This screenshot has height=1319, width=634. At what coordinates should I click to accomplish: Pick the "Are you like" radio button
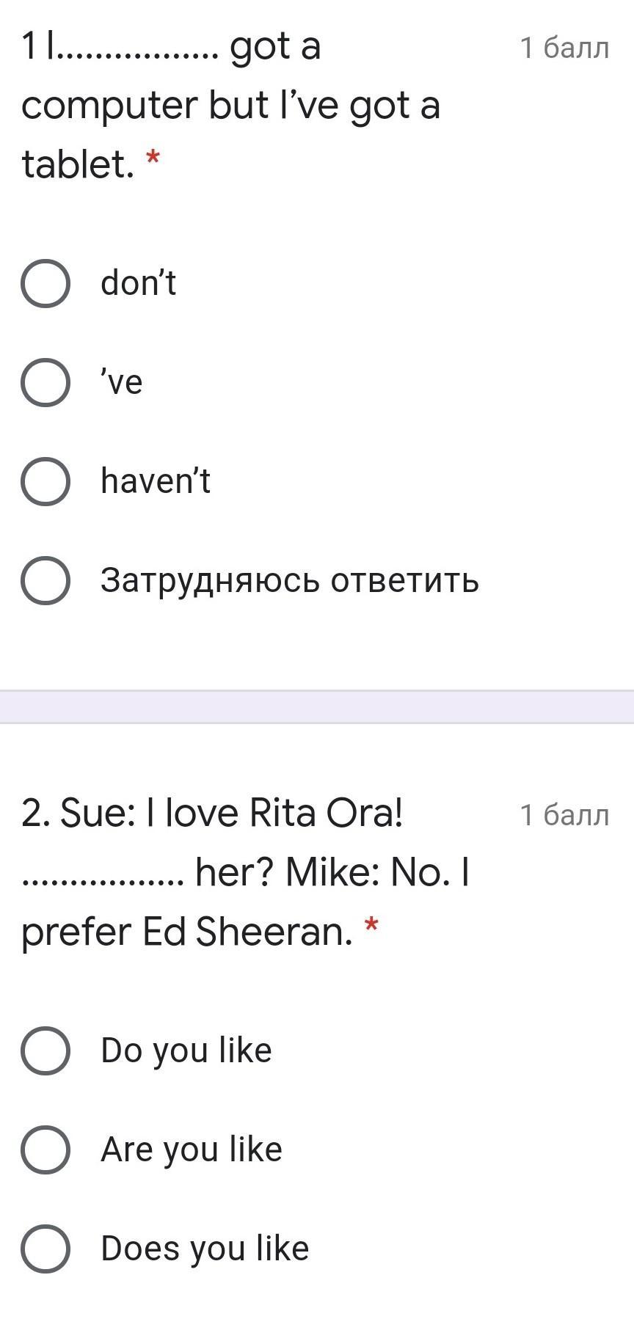click(45, 1150)
